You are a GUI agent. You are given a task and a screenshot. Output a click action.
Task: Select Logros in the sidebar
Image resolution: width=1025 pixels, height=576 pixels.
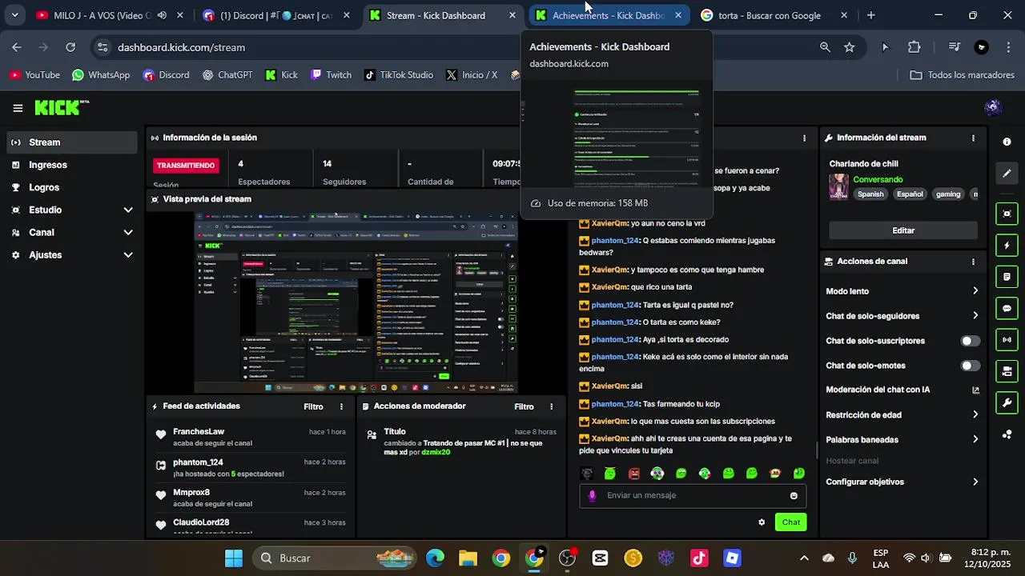[x=70, y=187]
